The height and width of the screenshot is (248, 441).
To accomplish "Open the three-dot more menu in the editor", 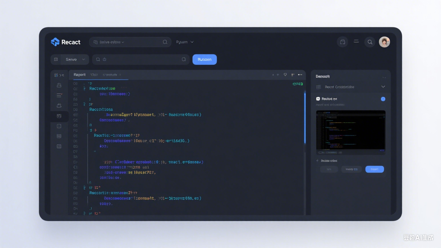I will point(300,75).
